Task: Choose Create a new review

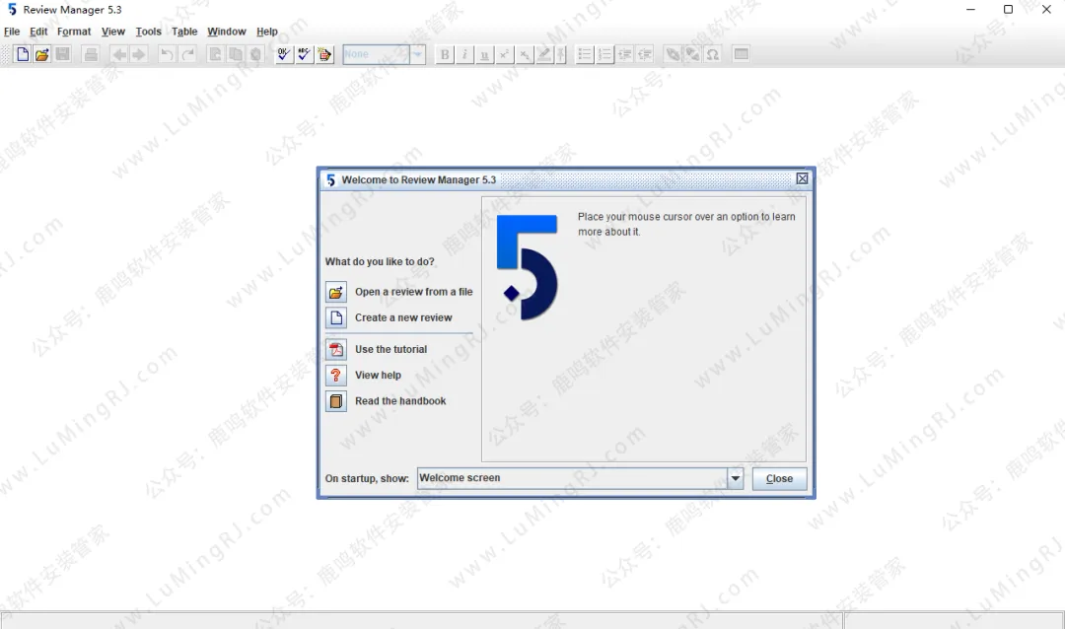Action: [x=390, y=317]
